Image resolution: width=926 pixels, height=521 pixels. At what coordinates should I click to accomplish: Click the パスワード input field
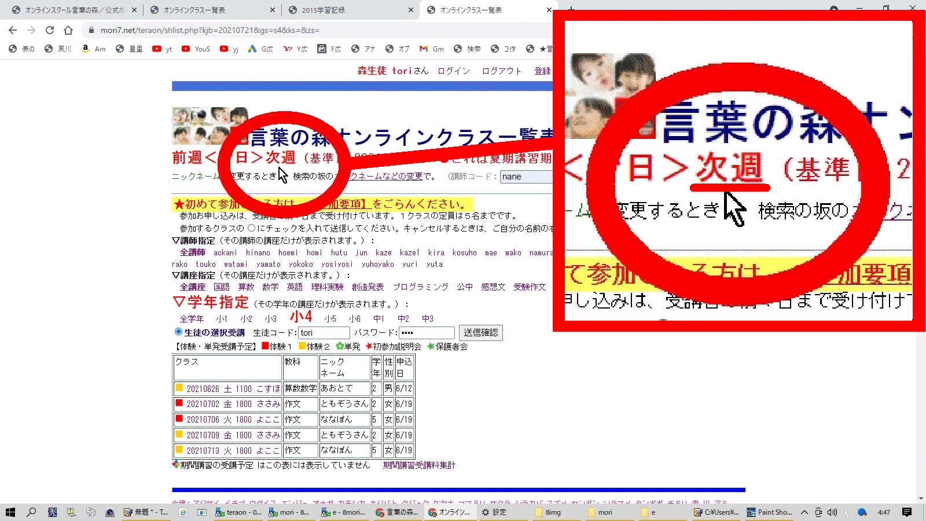point(427,333)
